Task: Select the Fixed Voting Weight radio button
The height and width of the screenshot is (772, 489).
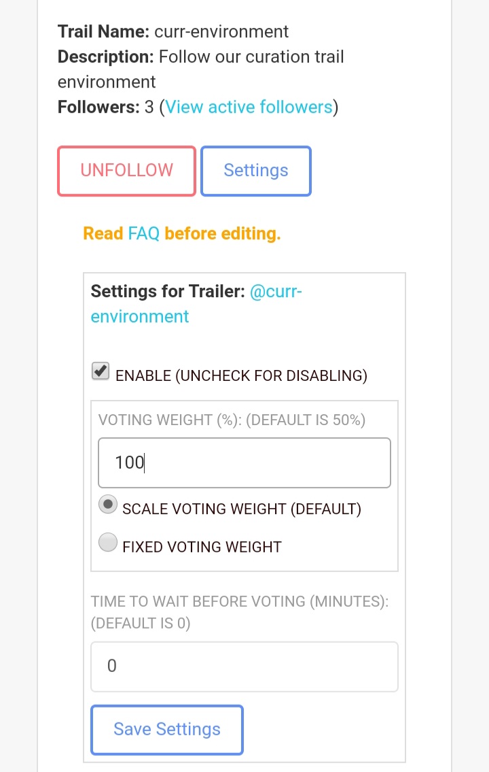Action: [x=108, y=543]
